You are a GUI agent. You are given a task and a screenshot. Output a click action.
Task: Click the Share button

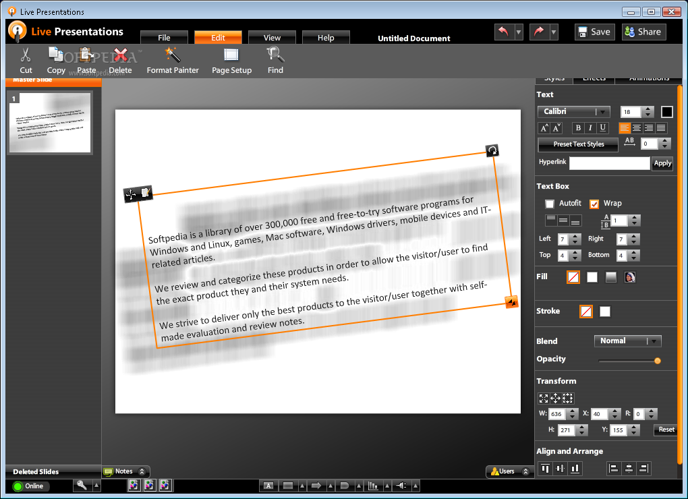pos(643,32)
